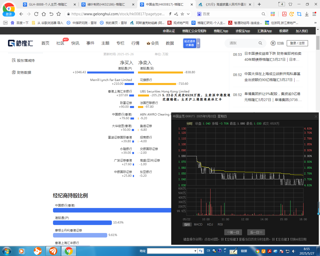The width and height of the screenshot is (320, 256).
Task: Click the <<前一日 previous day button
Action: (233, 232)
